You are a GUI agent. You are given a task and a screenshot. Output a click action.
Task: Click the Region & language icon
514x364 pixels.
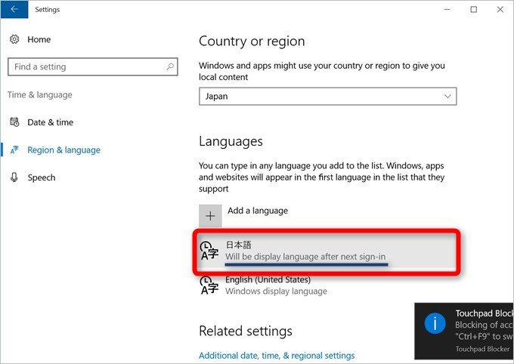14,150
